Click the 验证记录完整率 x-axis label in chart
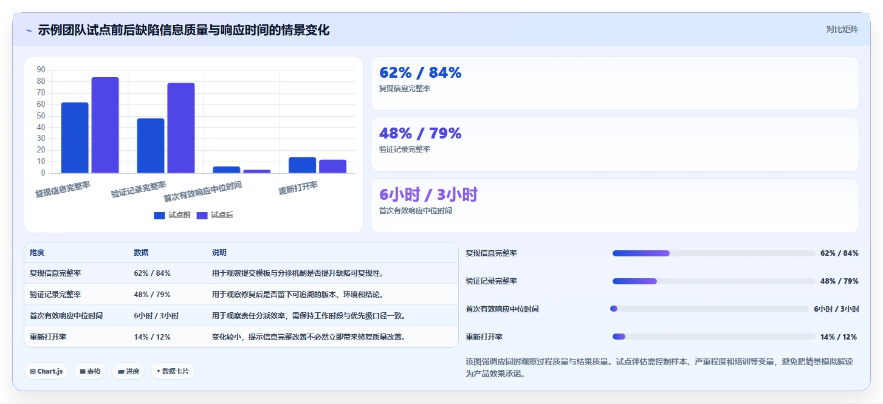Screen dimensions: 883x404 [139, 189]
